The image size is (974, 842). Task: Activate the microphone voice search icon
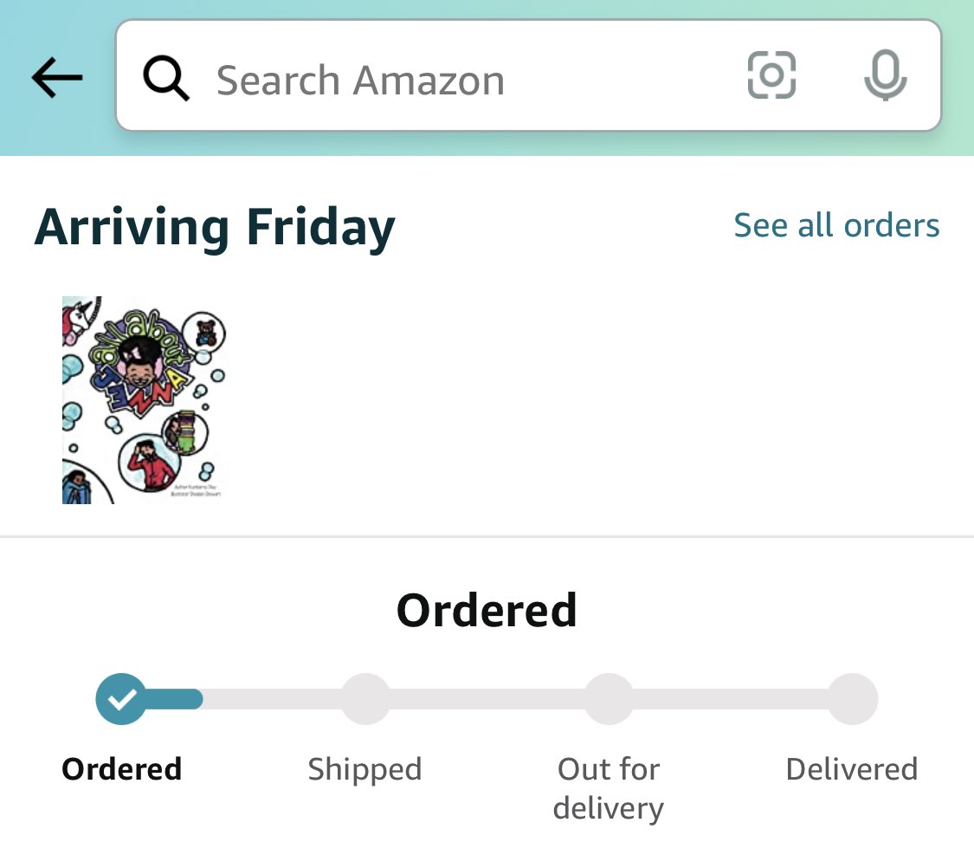click(x=885, y=75)
